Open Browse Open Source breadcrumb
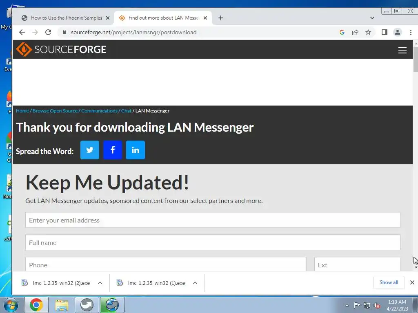 coord(55,111)
